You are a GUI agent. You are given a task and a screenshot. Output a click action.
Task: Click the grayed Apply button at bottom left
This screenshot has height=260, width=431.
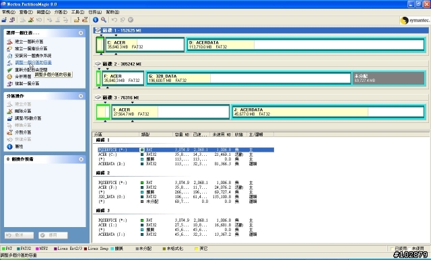point(53,235)
